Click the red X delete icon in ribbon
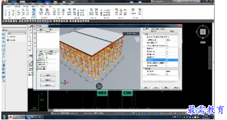This screenshot has width=227, height=120. [x=13, y=15]
